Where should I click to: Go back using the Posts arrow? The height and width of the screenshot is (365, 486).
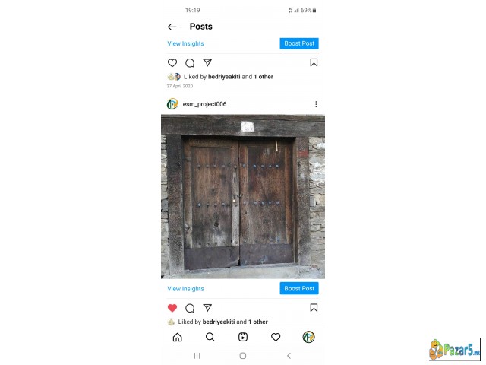[x=172, y=27]
